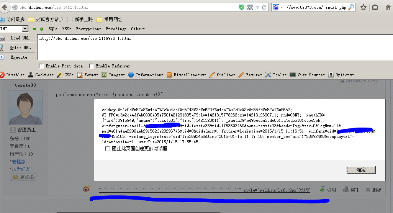Viewport: 393px width, 213px height.
Task: Click the 删除 delete link
Action: pyautogui.click(x=373, y=190)
